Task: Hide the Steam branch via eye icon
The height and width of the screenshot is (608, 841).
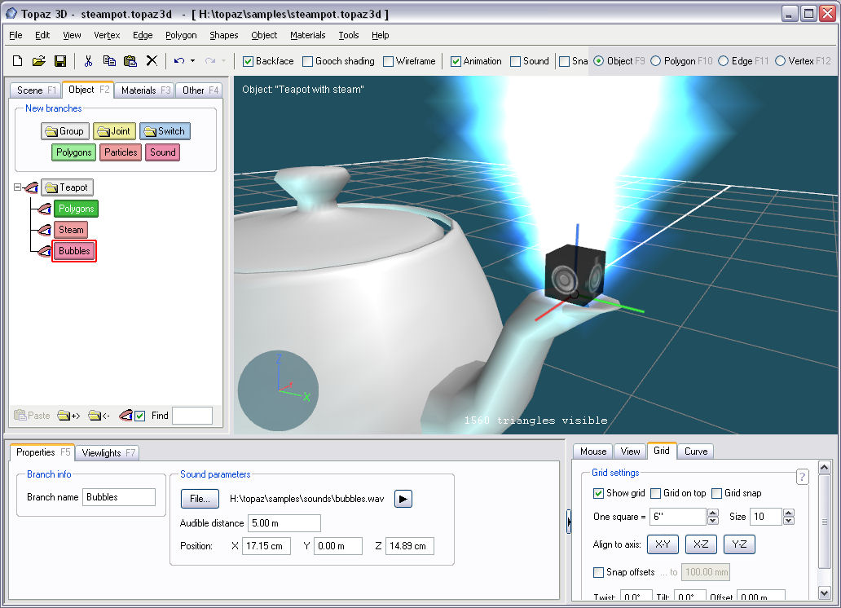Action: [x=43, y=230]
